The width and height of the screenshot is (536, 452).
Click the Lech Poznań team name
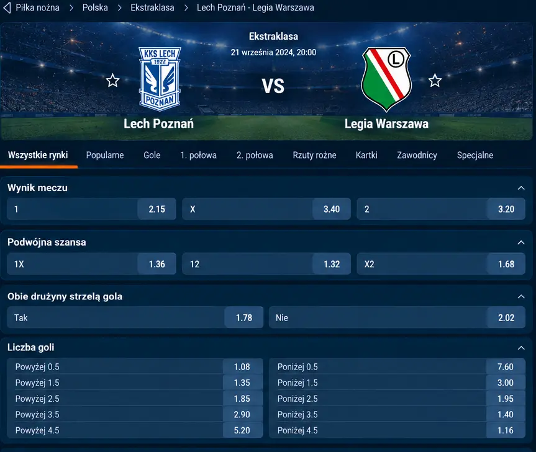coord(158,124)
